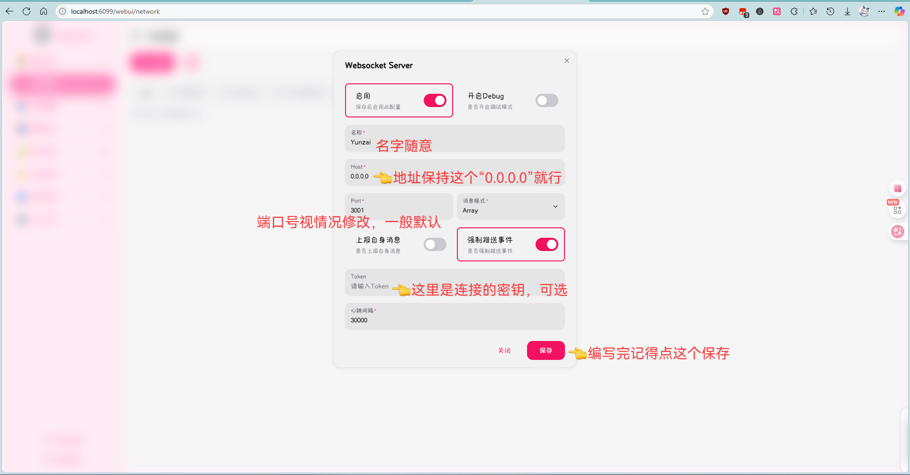Click the Token input field
Viewport: 910px width, 475px height.
coord(370,287)
